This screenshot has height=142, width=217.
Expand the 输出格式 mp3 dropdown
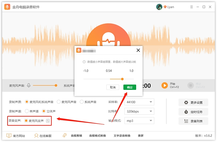(x=139, y=121)
